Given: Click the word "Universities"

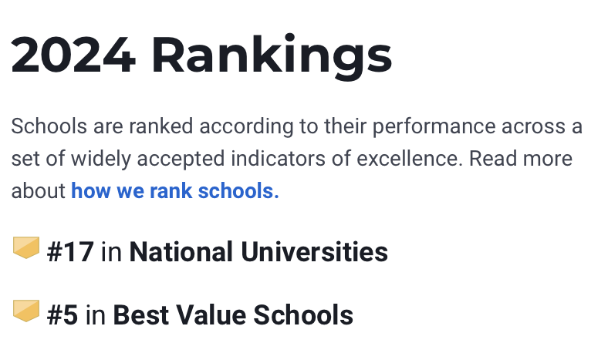Looking at the screenshot, I should coord(314,252).
